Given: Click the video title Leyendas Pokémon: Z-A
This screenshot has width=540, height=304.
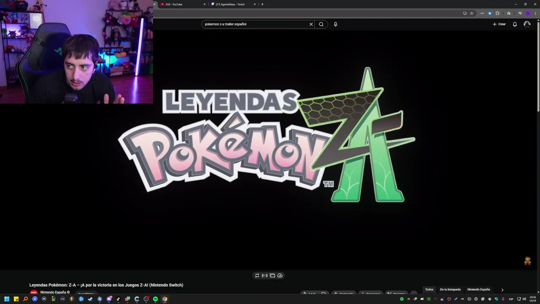Looking at the screenshot, I should point(106,285).
